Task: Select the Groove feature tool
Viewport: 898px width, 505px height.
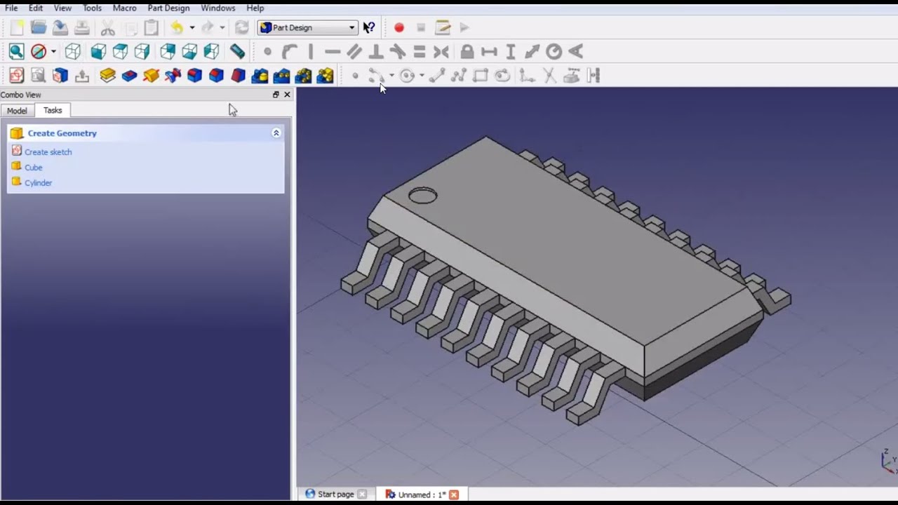Action: coord(173,75)
